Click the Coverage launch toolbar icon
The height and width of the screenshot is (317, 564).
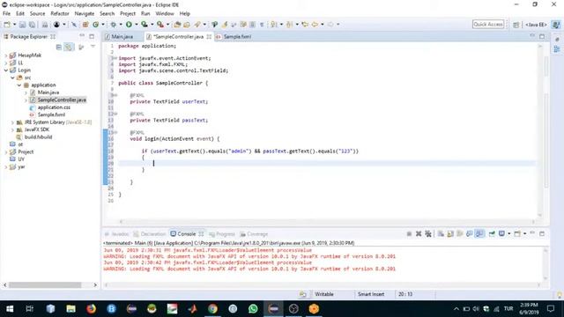click(x=145, y=25)
